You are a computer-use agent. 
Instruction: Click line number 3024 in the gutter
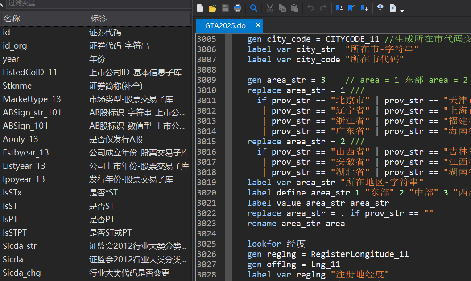click(x=207, y=234)
